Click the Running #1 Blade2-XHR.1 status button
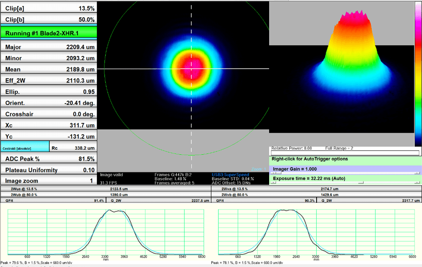The image size is (422, 267). (49, 33)
